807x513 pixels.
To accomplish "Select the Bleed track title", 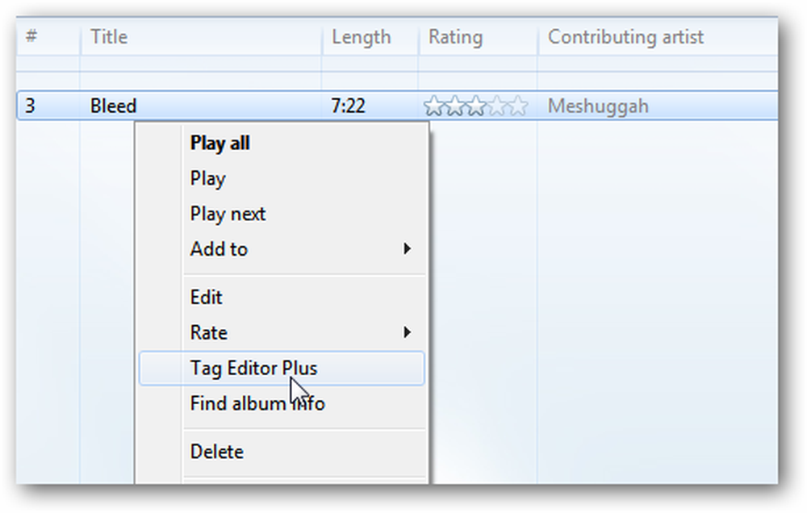I will point(113,106).
